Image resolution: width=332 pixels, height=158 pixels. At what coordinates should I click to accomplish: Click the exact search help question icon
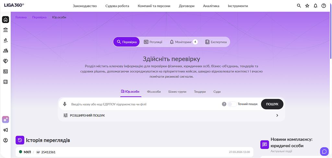224,104
